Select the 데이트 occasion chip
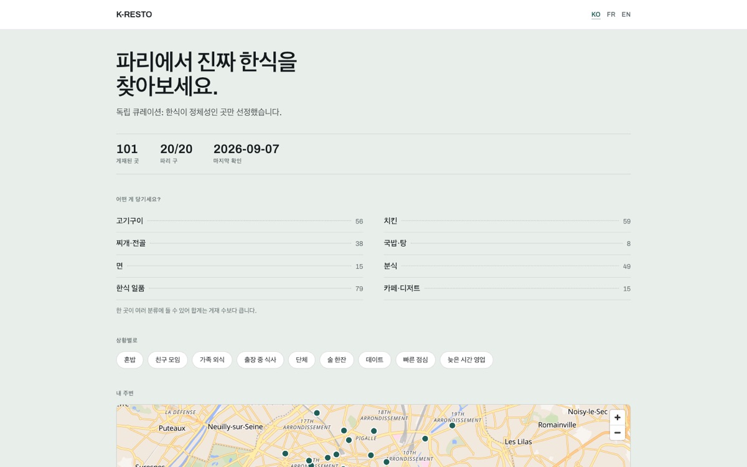Image resolution: width=747 pixels, height=467 pixels. click(x=375, y=360)
